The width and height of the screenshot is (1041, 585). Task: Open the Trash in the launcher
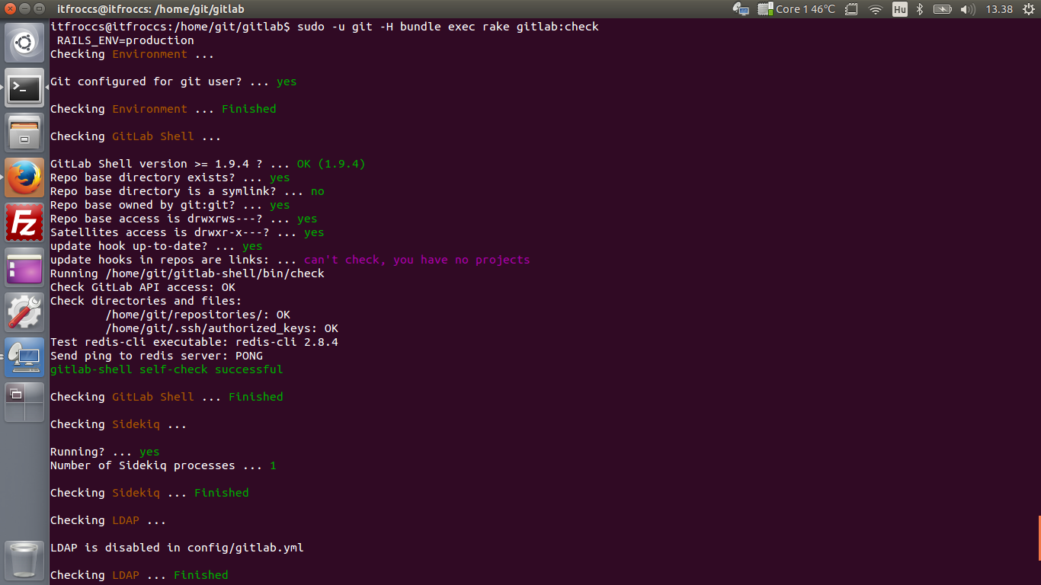(24, 559)
